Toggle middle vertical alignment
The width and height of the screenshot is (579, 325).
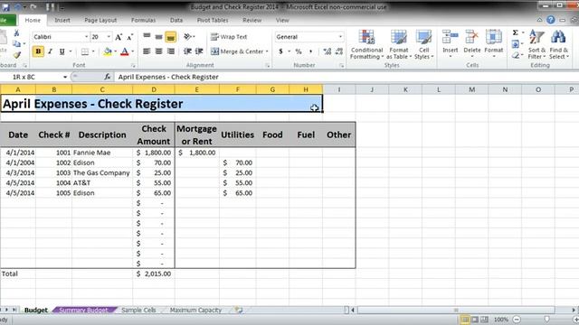(159, 37)
